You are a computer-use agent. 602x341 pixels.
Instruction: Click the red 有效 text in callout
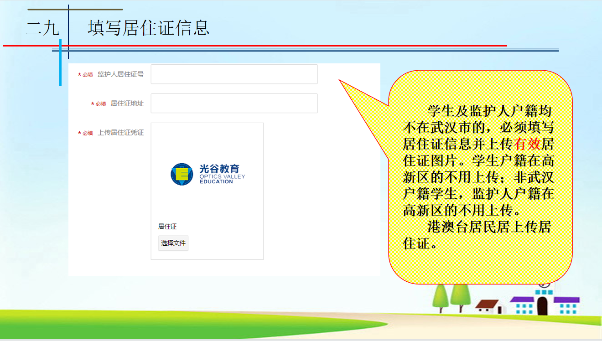tap(527, 144)
